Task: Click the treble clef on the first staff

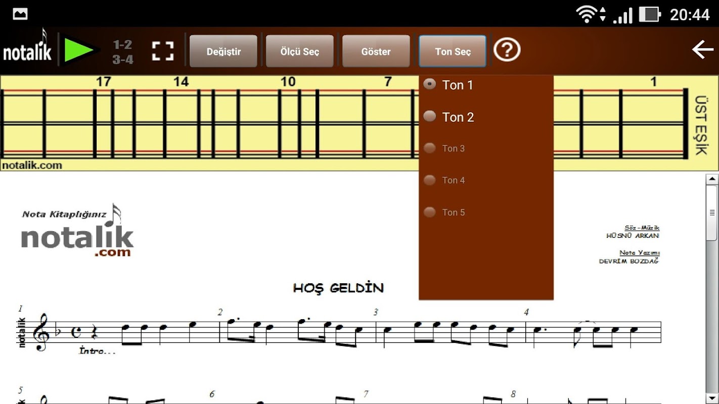Action: coord(41,332)
